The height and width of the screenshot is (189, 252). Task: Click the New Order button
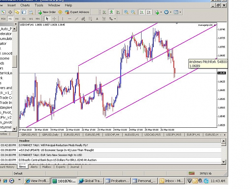click(47, 12)
